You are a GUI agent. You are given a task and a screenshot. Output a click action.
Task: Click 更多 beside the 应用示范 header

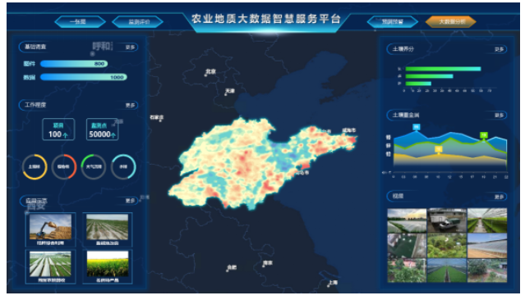pyautogui.click(x=131, y=201)
